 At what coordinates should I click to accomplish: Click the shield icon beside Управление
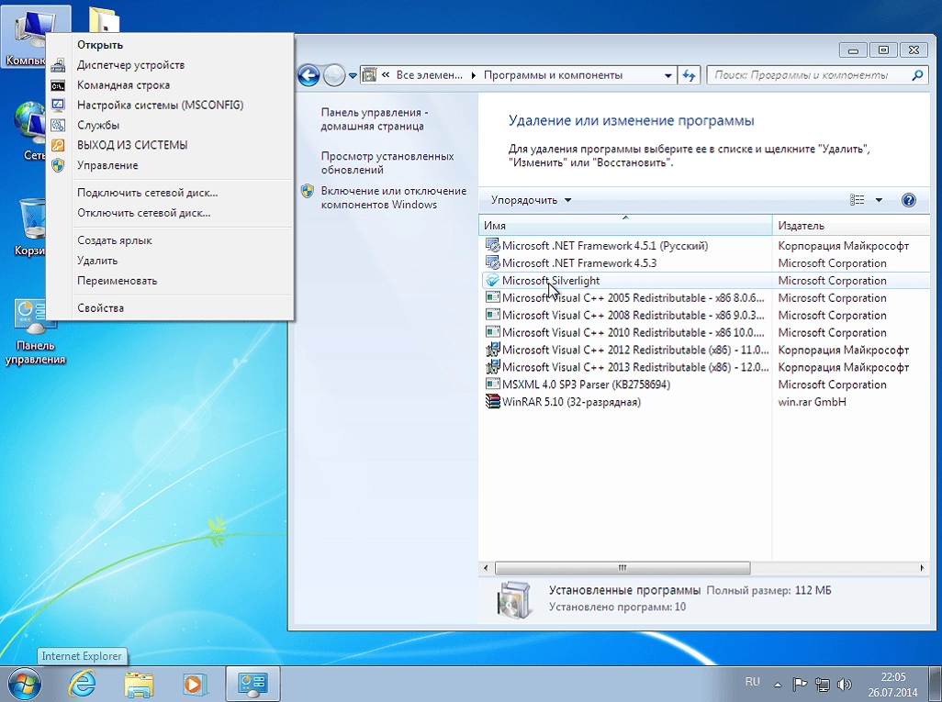[x=58, y=165]
